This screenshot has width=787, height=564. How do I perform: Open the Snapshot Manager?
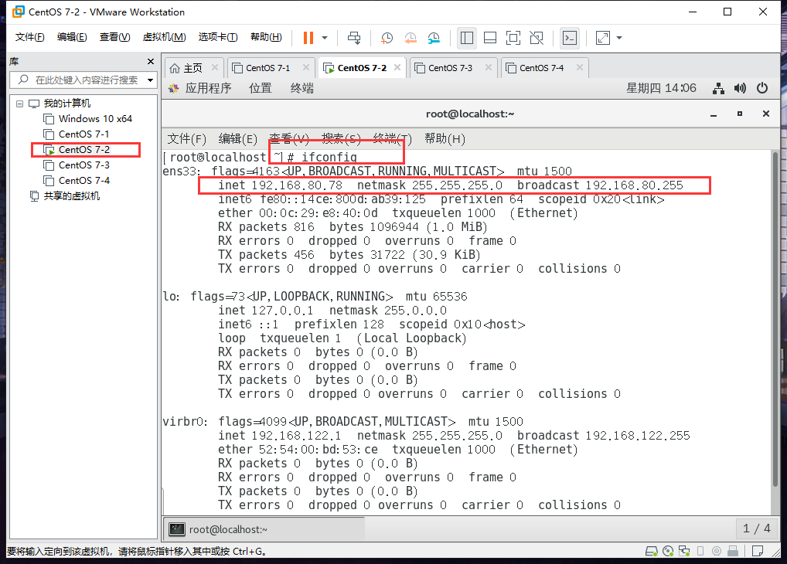(434, 37)
